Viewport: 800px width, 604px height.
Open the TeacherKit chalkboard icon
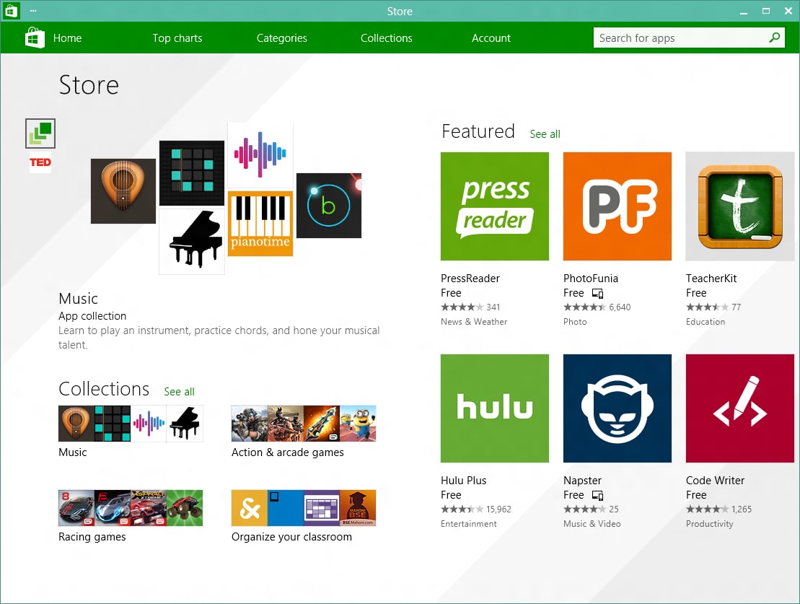click(x=740, y=206)
